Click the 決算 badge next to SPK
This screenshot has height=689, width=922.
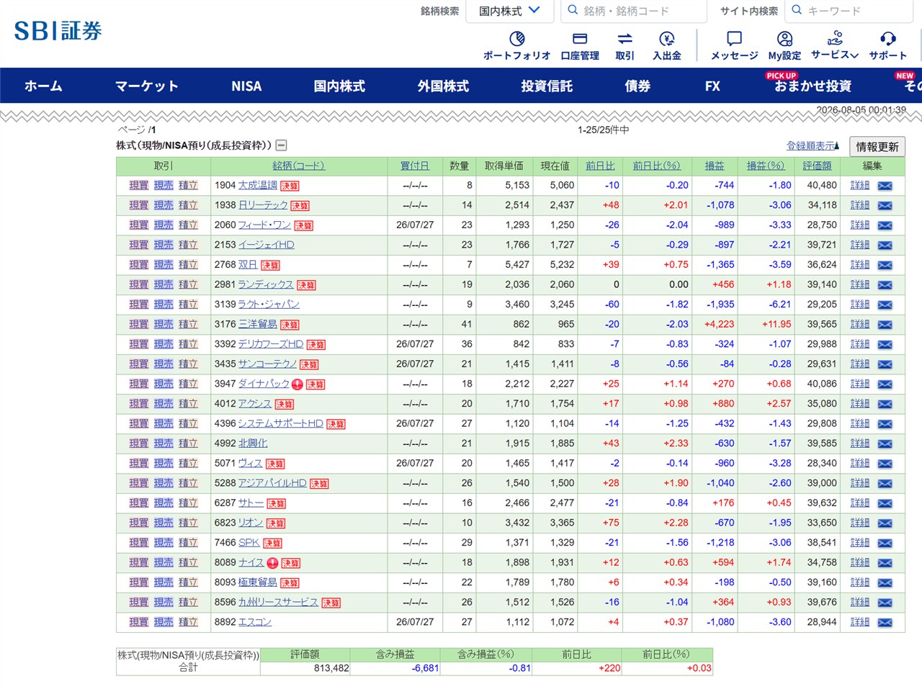tap(272, 543)
